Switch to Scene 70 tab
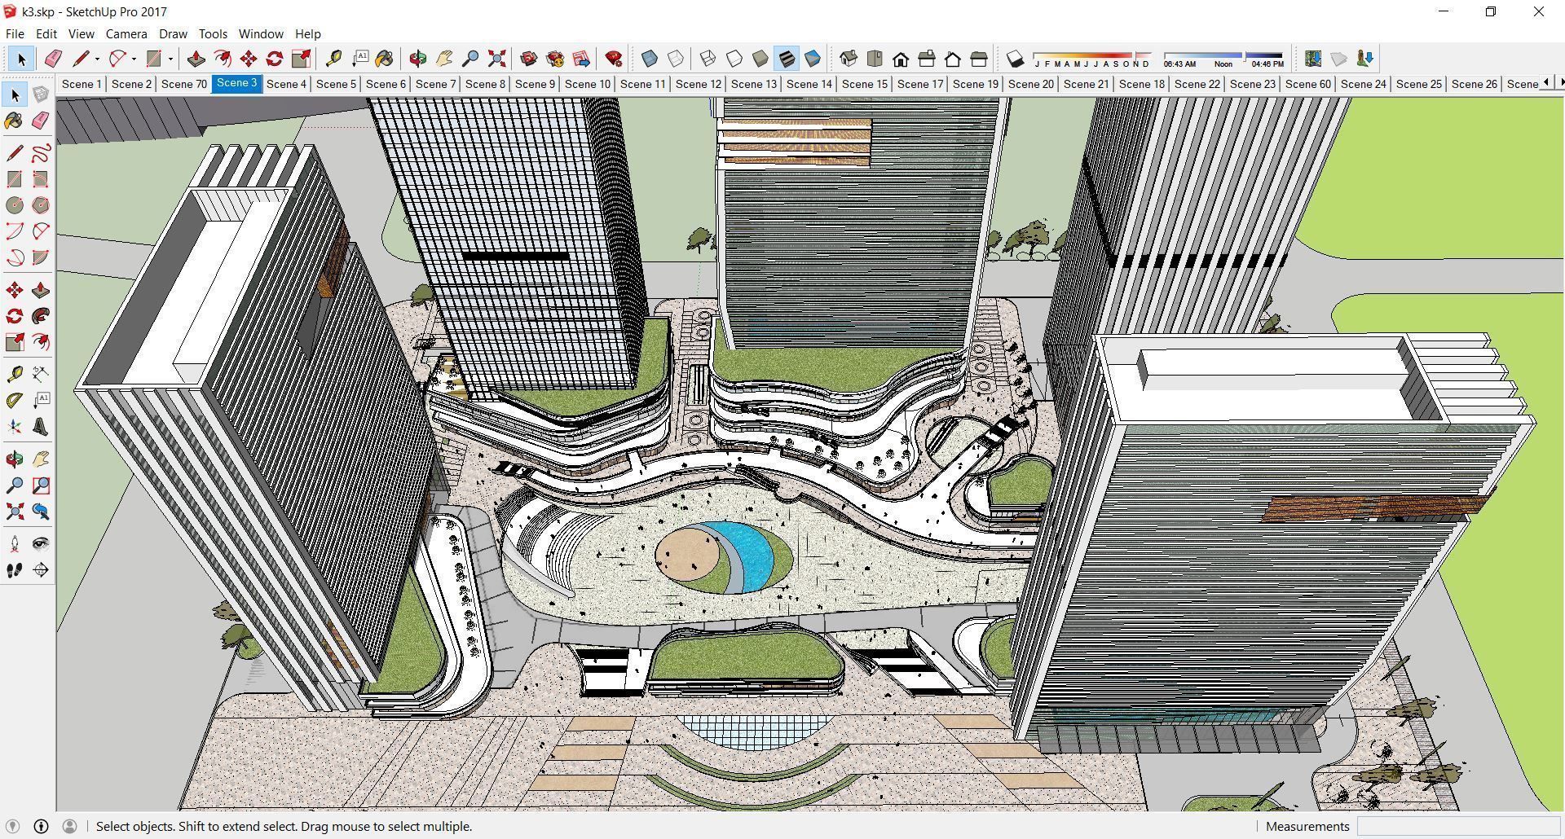 [184, 83]
